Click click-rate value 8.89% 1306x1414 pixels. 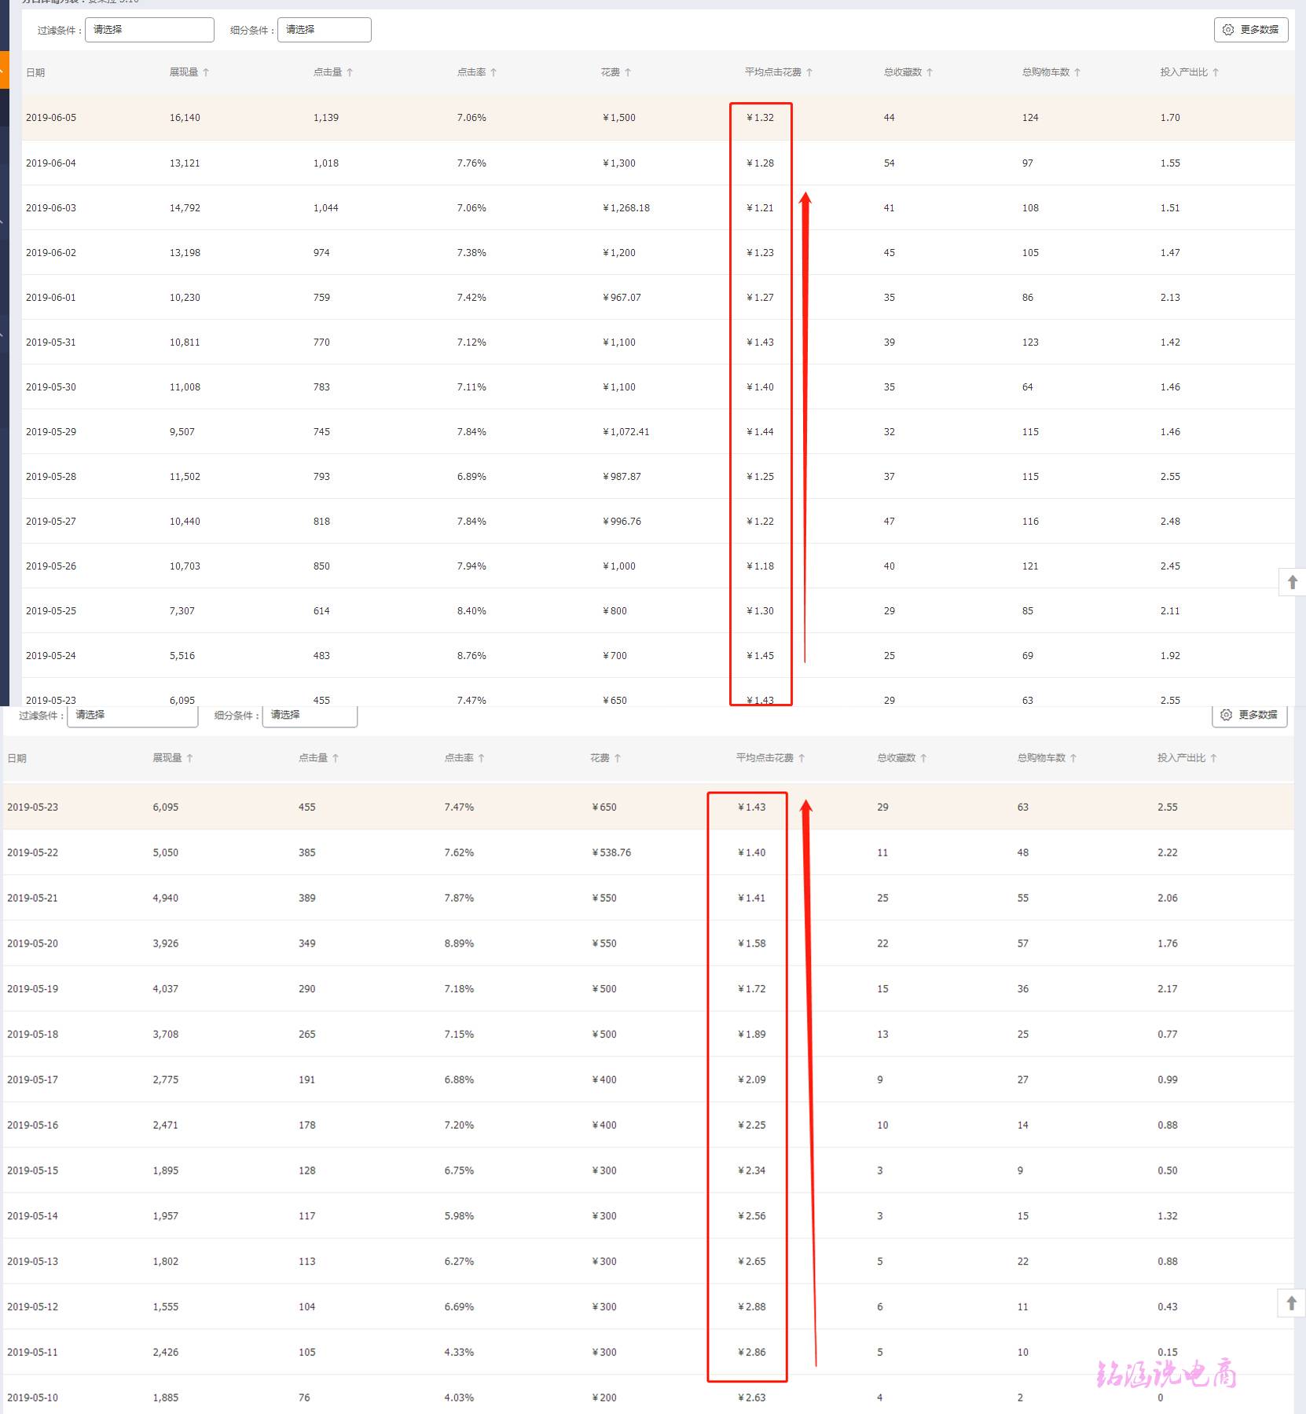459,943
